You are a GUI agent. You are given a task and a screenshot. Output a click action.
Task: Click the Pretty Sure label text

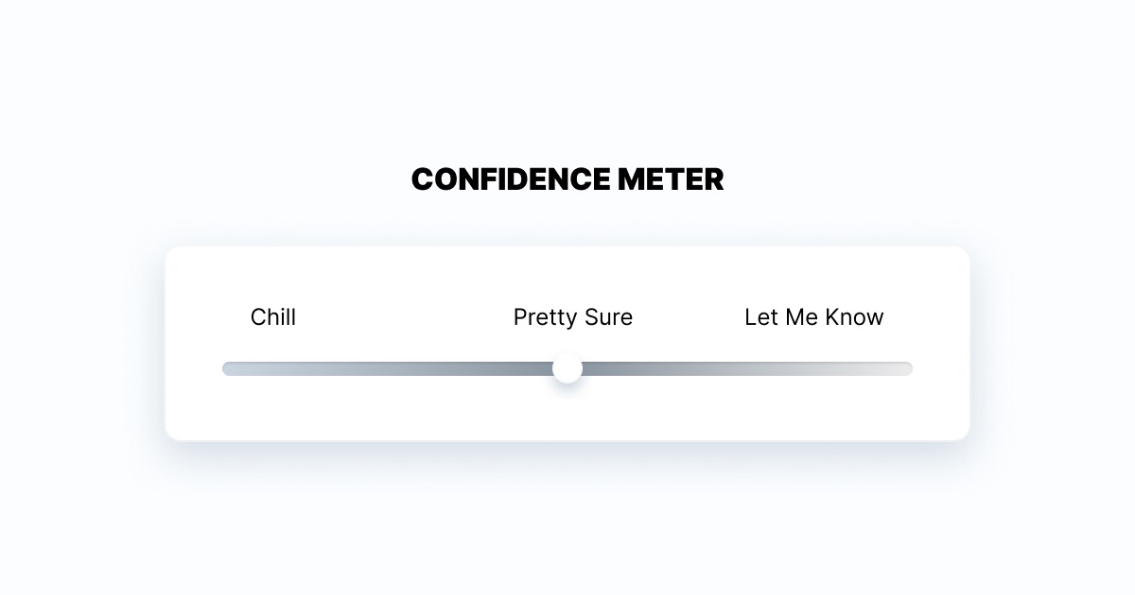572,317
